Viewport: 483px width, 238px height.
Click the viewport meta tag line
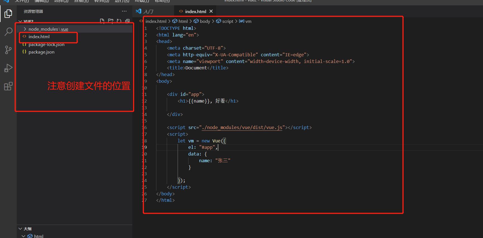coord(261,61)
